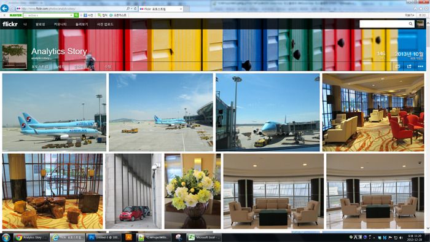
Task: Open photo of two Korean Air planes
Action: point(54,112)
